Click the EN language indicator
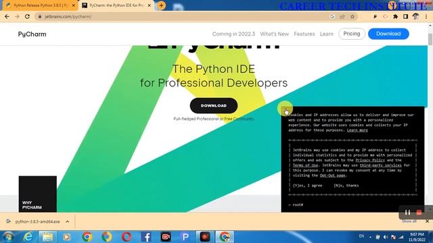Screen dimensions: 433x243 tap(361, 236)
